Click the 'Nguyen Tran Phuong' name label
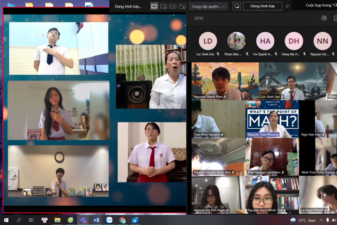The image size is (337, 225). tap(263, 135)
